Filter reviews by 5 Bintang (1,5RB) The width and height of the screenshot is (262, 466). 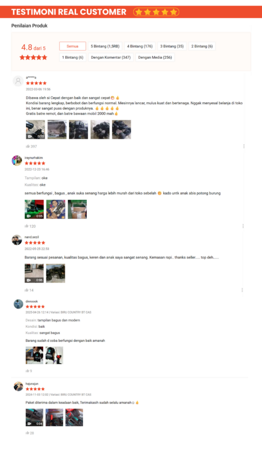(105, 46)
